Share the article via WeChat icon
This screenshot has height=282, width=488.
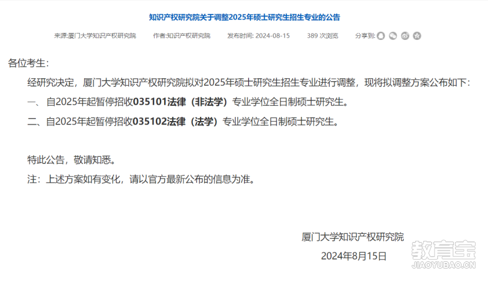(x=393, y=36)
